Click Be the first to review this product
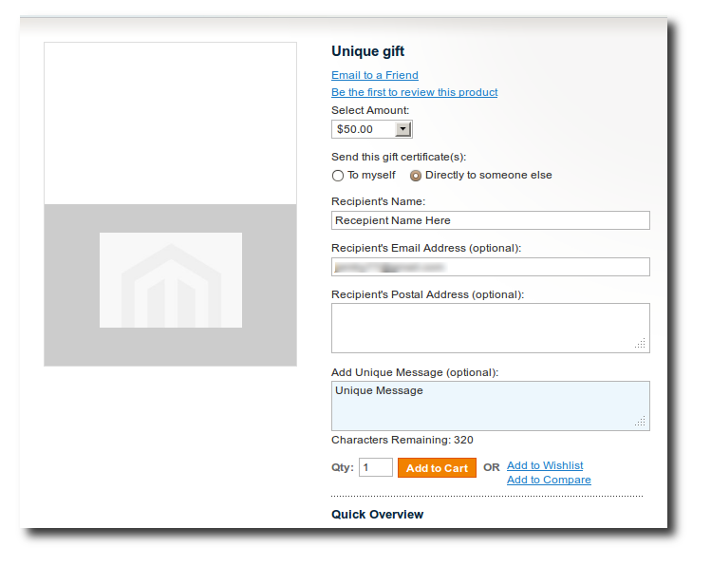This screenshot has height=566, width=711. click(415, 92)
